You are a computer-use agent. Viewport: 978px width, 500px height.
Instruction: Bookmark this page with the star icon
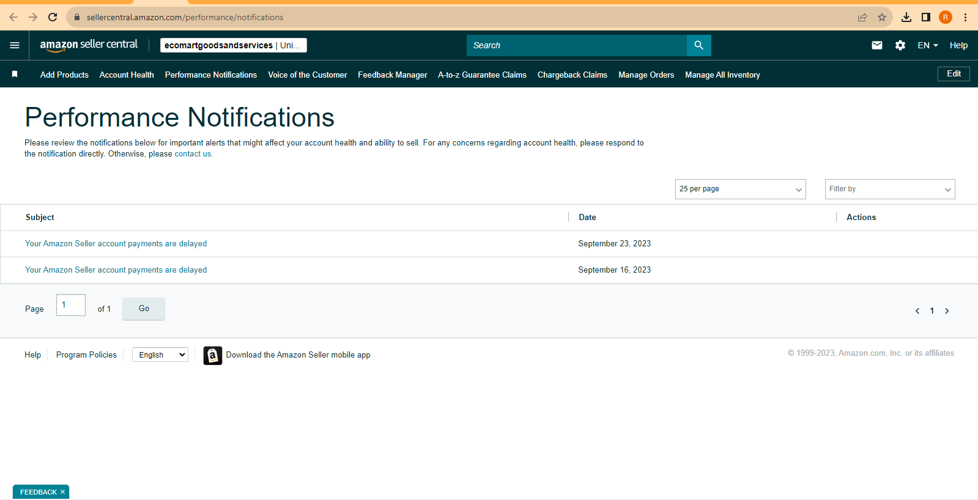tap(882, 17)
